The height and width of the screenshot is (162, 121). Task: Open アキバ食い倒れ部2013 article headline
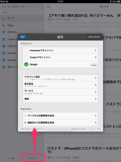(84, 15)
